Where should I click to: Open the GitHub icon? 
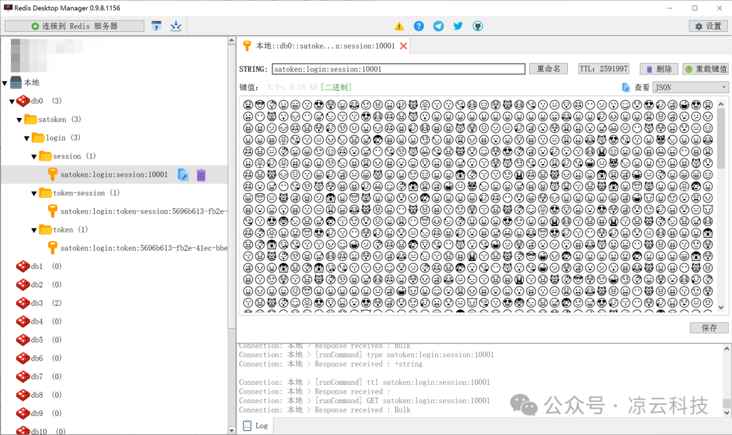[478, 26]
